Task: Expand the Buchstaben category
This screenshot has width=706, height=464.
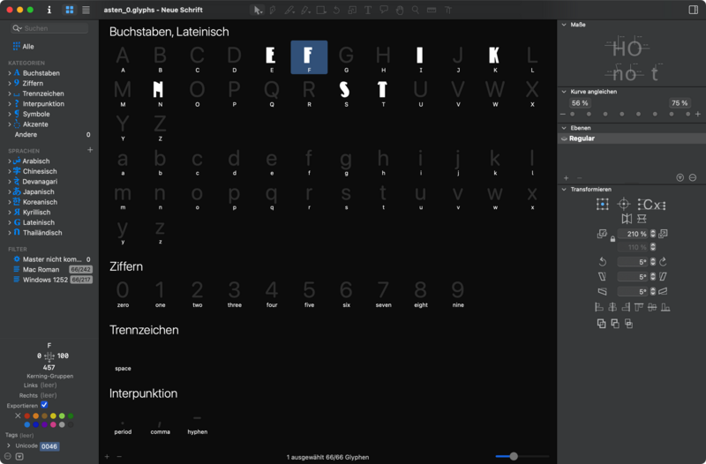Action: pyautogui.click(x=10, y=73)
